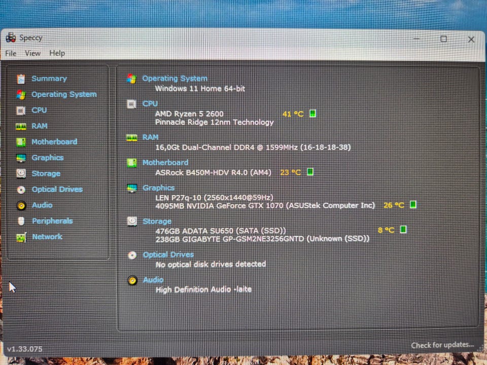This screenshot has height=365, width=487.
Task: Click the Peripherals mouse icon in sidebar
Action: click(21, 222)
